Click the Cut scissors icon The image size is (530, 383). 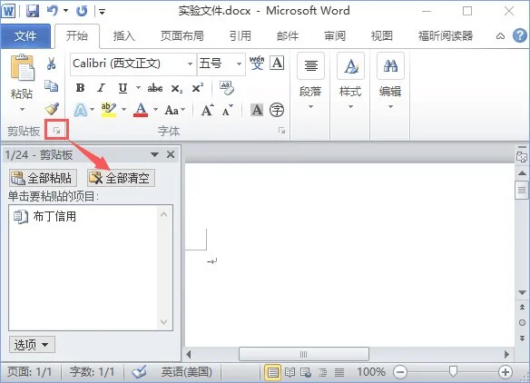click(x=52, y=64)
